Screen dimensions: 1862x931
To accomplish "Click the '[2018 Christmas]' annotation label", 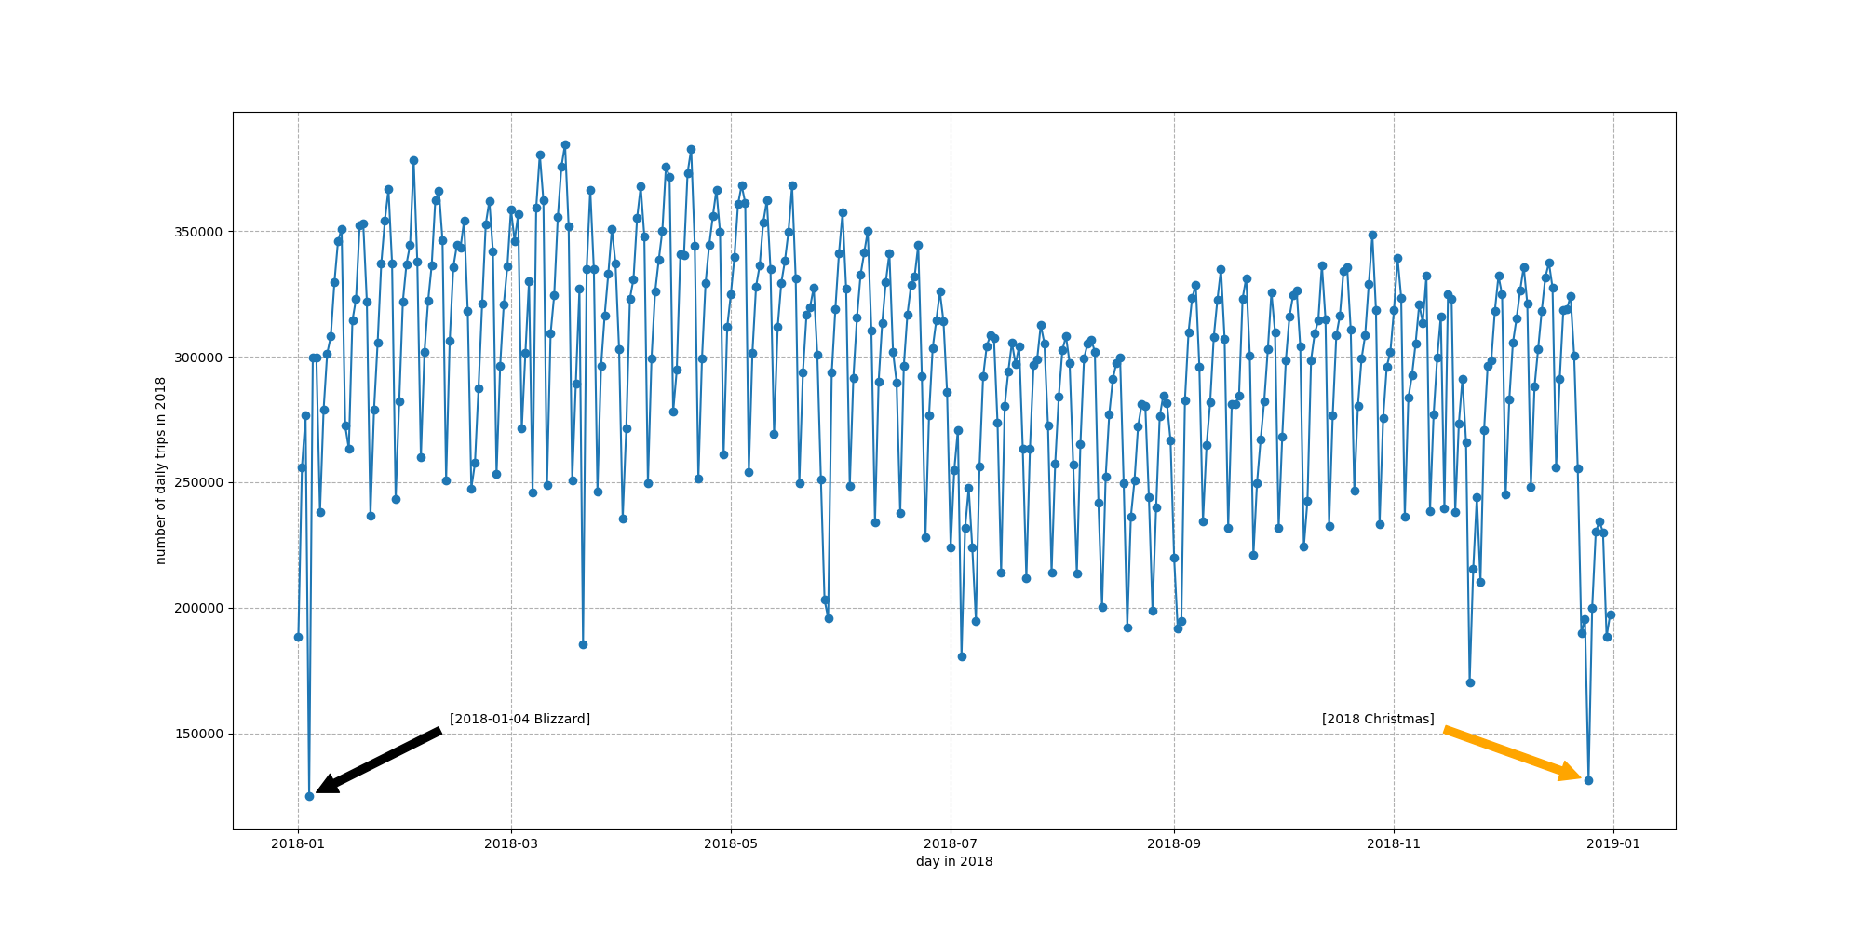I will tap(1378, 719).
